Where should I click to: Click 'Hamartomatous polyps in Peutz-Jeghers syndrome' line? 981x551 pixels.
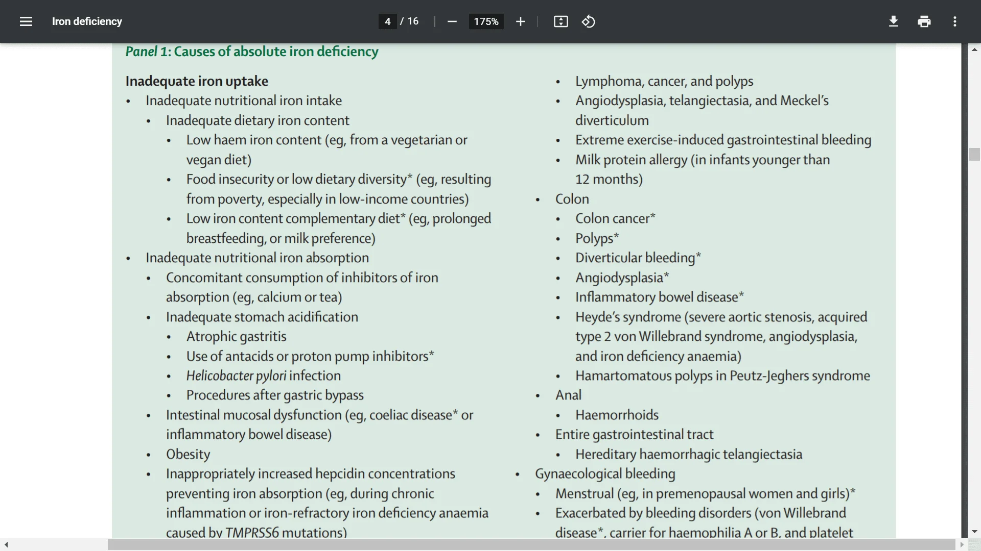(722, 375)
